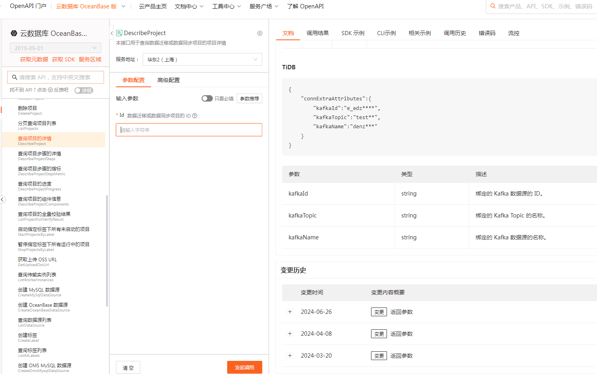Click the feedback smiley icon beside 反馈吧
The width and height of the screenshot is (597, 374).
pyautogui.click(x=51, y=90)
